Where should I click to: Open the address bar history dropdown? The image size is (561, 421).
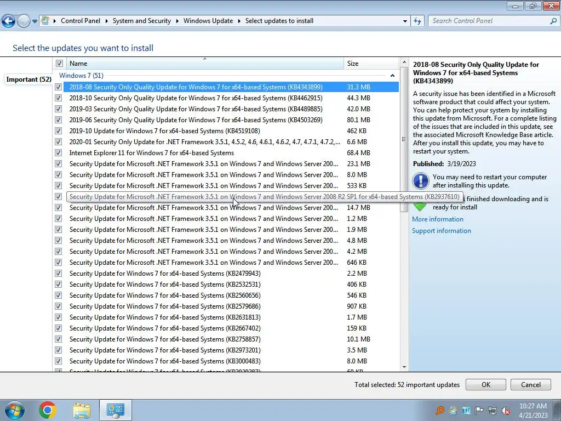tap(405, 21)
